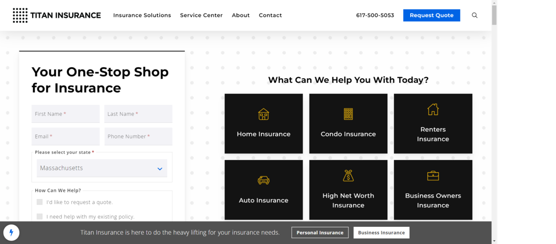Click "Please select your state" label
The image size is (556, 244).
pyautogui.click(x=64, y=152)
